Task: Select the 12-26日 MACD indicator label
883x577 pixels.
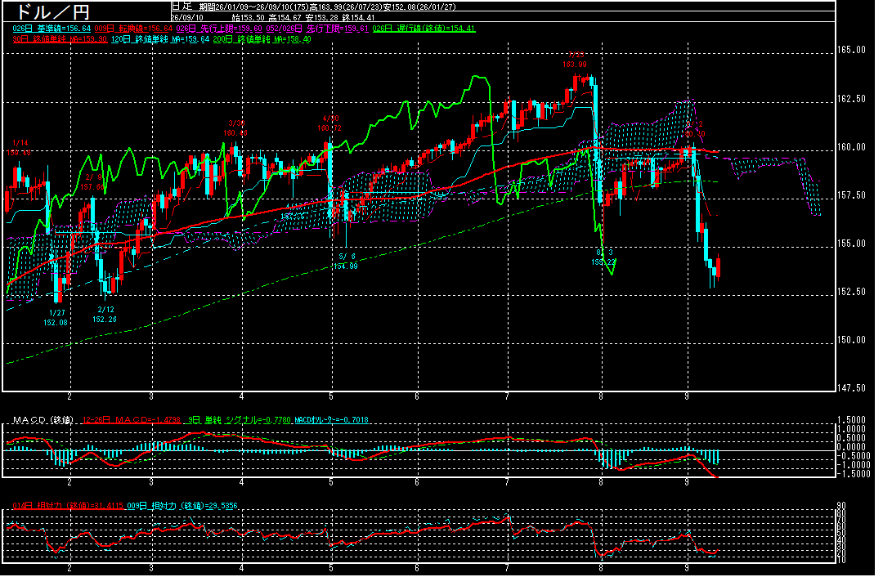Action: point(131,420)
